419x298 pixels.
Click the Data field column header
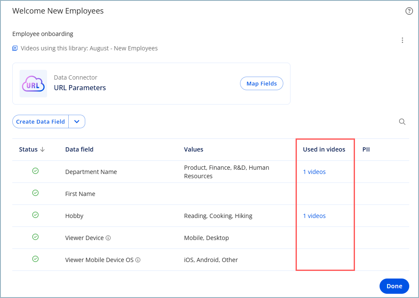pyautogui.click(x=79, y=149)
